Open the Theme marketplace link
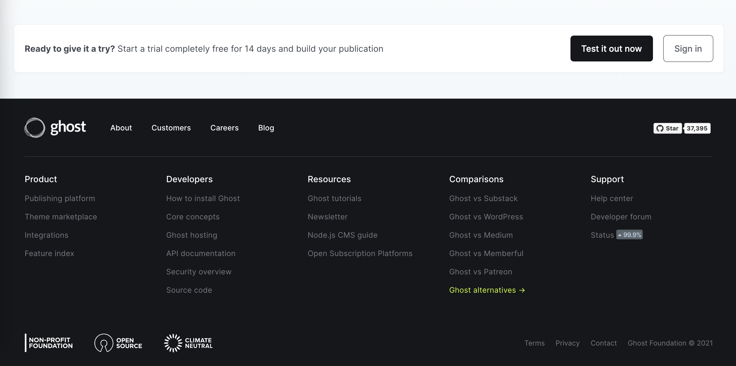 (61, 217)
